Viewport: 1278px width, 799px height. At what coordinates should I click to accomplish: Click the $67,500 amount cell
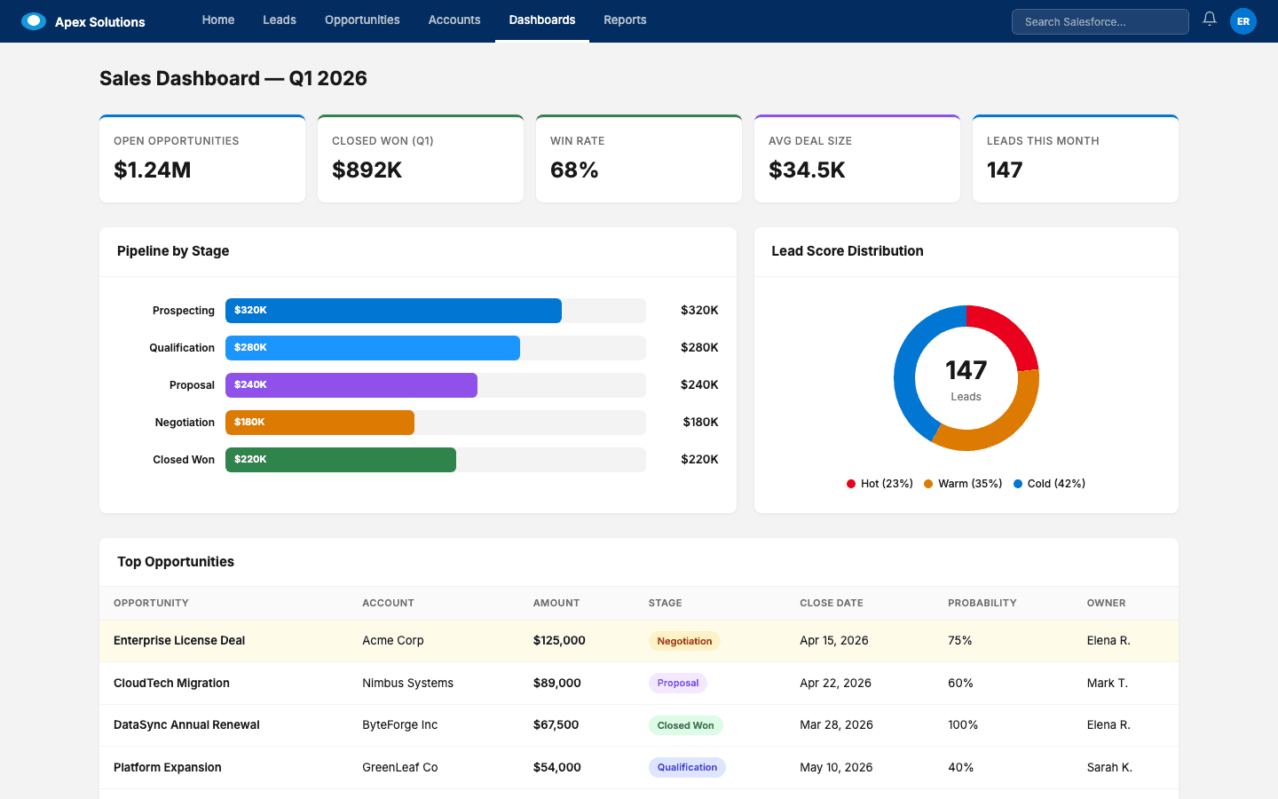[556, 725]
